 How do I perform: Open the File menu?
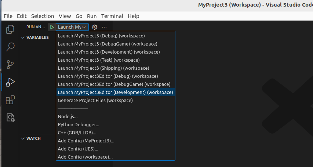pyautogui.click(x=8, y=16)
